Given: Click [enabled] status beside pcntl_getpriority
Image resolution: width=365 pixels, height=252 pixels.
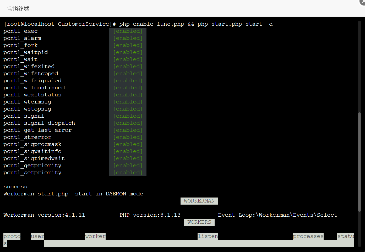Looking at the screenshot, I should (x=128, y=166).
